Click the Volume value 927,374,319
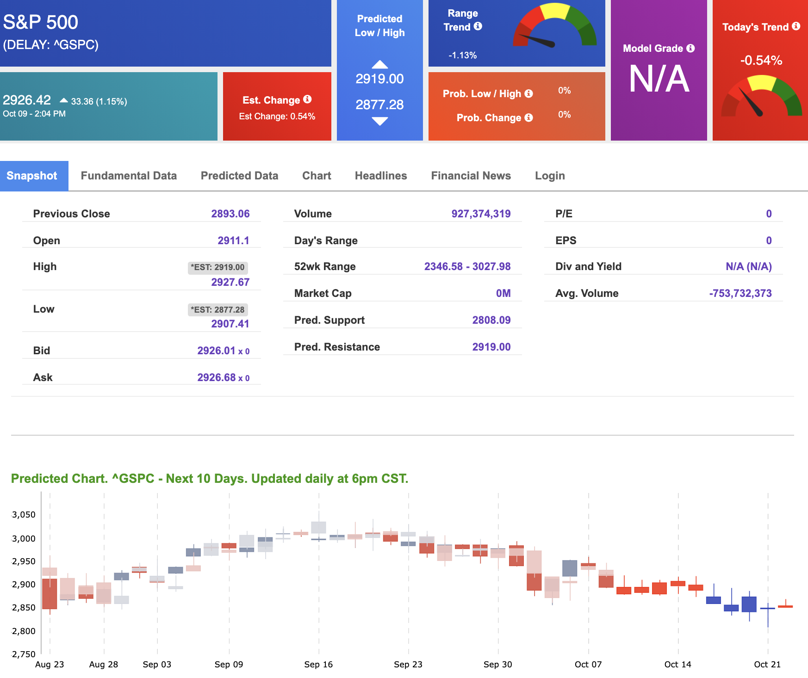Screen dimensions: 808x678 point(481,214)
